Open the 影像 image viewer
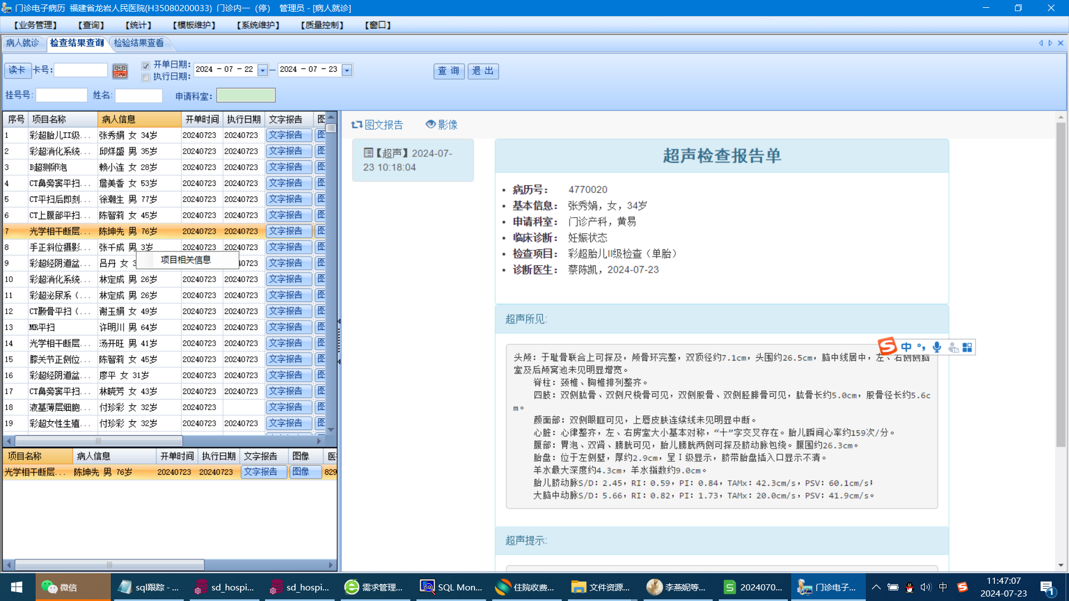 tap(442, 125)
